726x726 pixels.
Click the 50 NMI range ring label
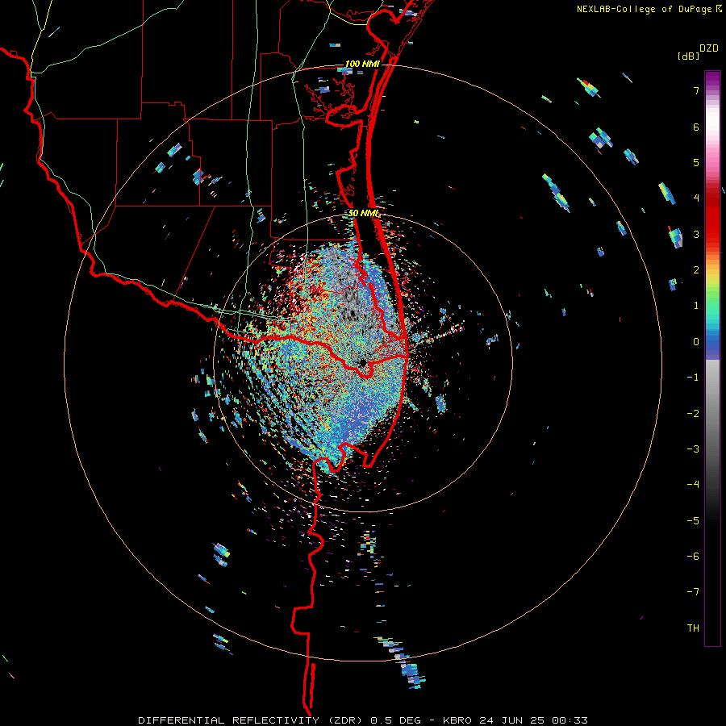(365, 214)
